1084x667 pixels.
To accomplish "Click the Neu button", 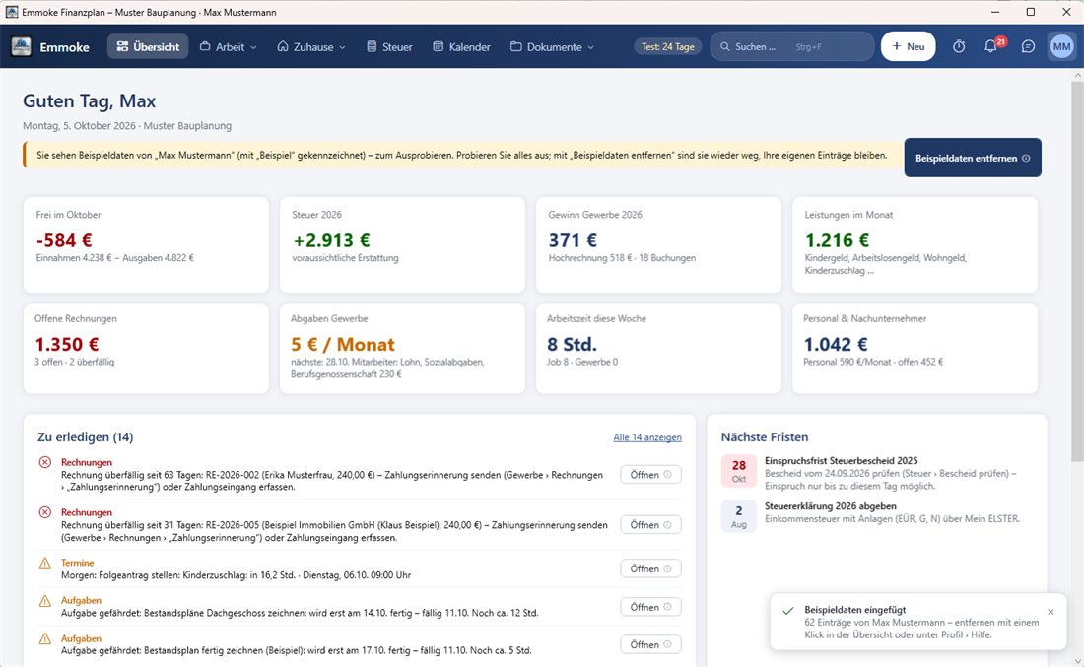I will (x=908, y=46).
